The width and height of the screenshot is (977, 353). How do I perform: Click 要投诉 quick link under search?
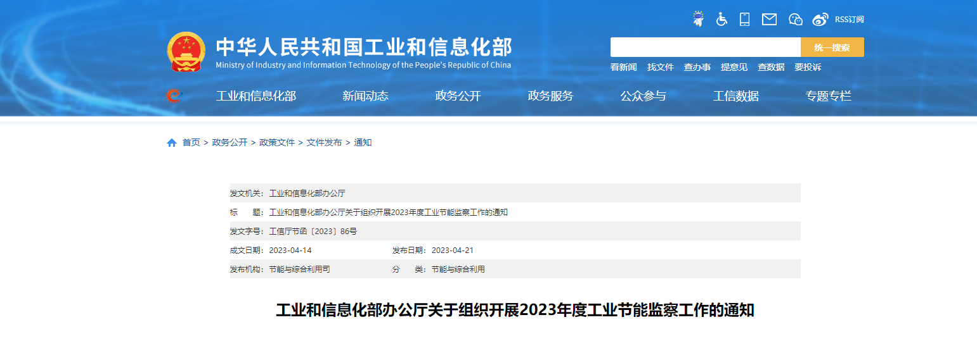coord(807,67)
